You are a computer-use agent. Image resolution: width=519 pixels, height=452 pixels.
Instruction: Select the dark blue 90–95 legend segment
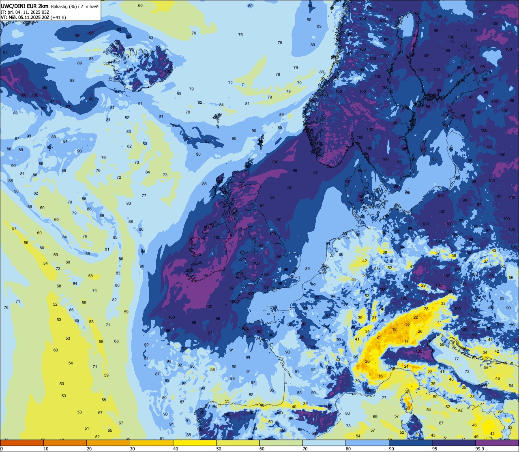[411, 443]
